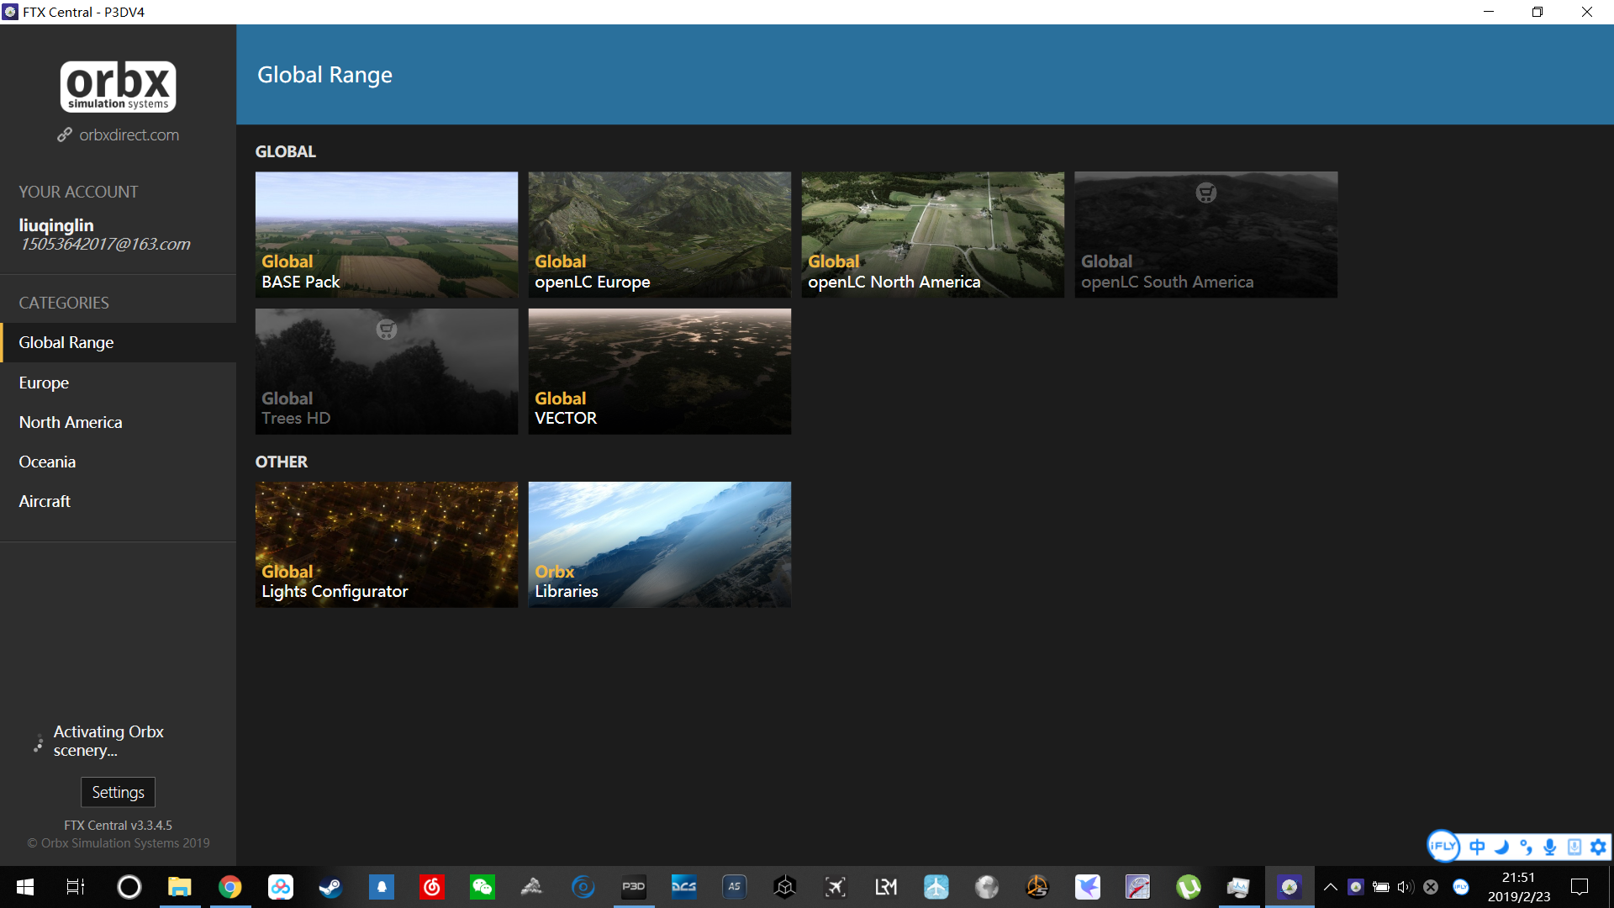Open the P3D taskbar icon
This screenshot has width=1614, height=908.
click(x=634, y=887)
